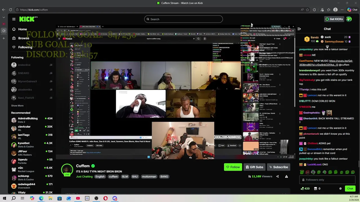The height and width of the screenshot is (202, 360).
Task: Open offline followed channel imdoclive
Action: point(32,65)
